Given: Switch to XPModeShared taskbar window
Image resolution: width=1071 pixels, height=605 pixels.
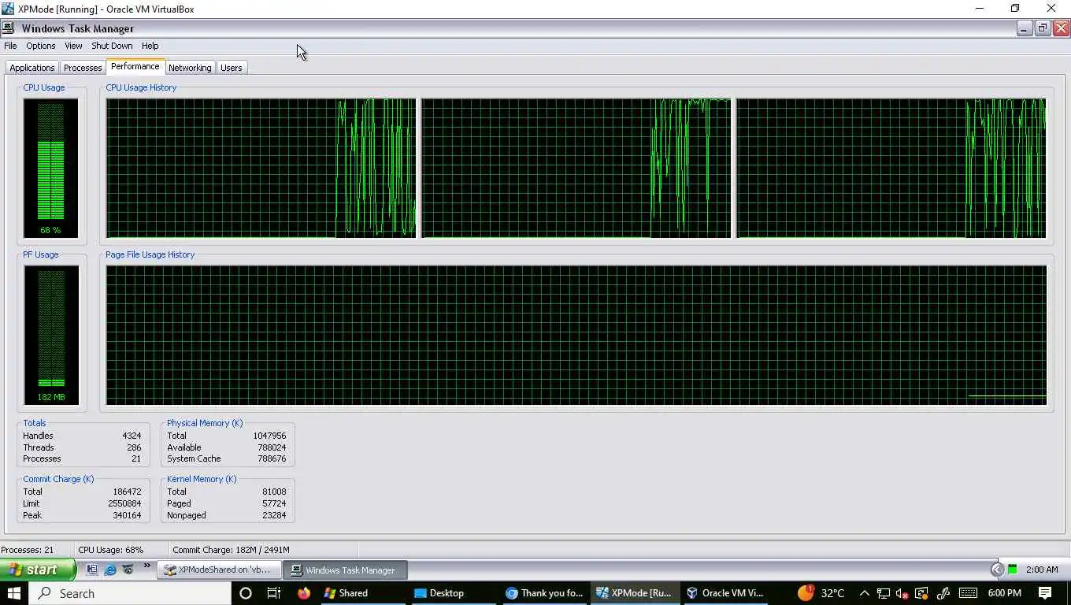Looking at the screenshot, I should click(219, 570).
